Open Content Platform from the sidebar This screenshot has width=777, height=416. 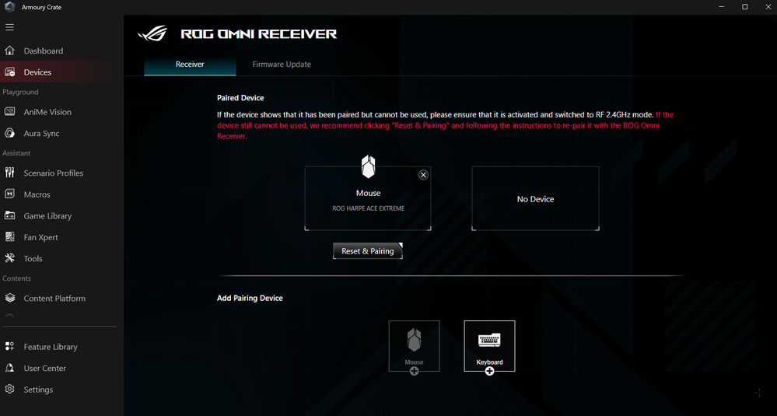62,298
